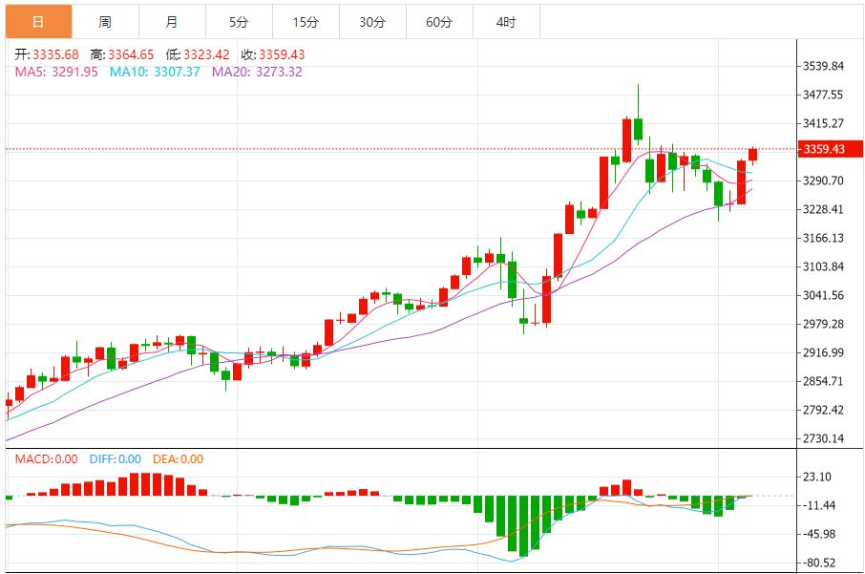Select the DIFF: 0.00 label
Viewport: 865px width, 574px height.
pos(115,459)
